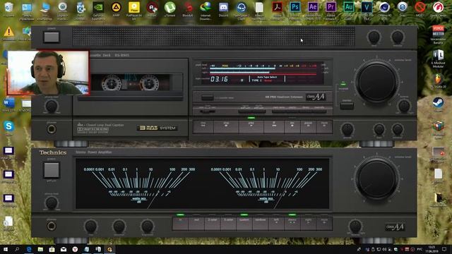
Task: Rewind the tape with the rew button
Action: pyautogui.click(x=203, y=127)
